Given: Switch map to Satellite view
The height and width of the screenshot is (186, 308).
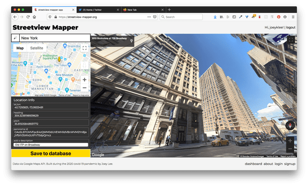Looking at the screenshot, I should pos(37,48).
